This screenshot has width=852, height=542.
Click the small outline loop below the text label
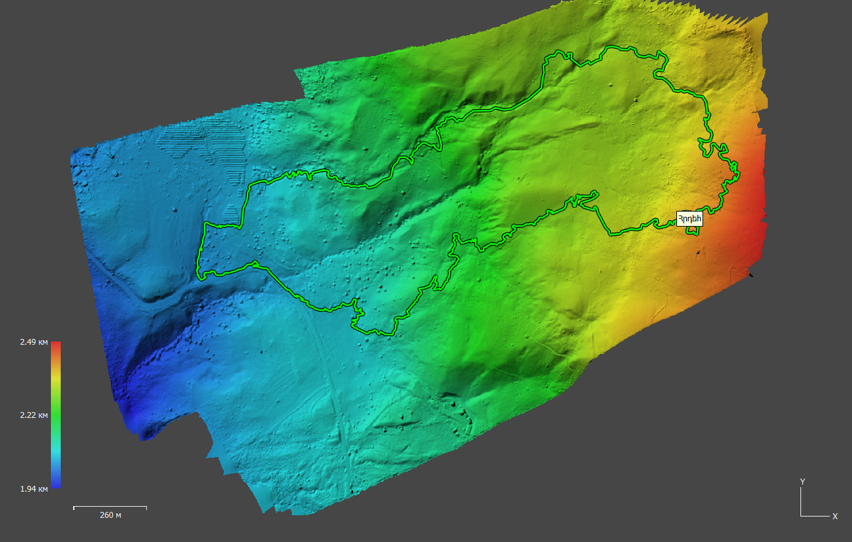[691, 231]
